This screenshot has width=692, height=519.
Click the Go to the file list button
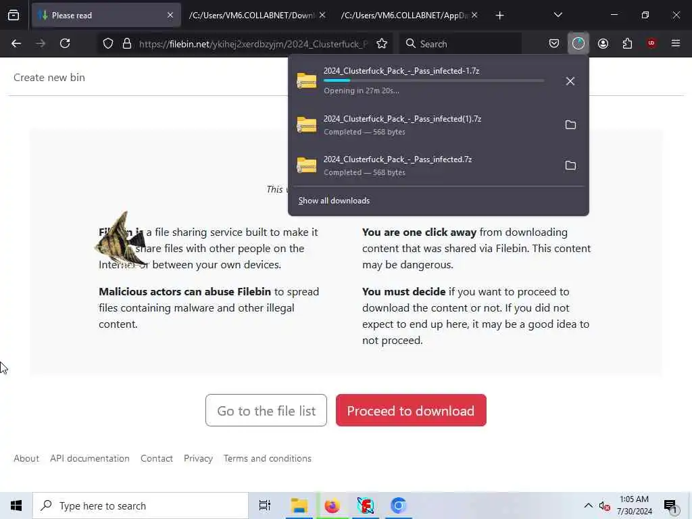coord(266,410)
